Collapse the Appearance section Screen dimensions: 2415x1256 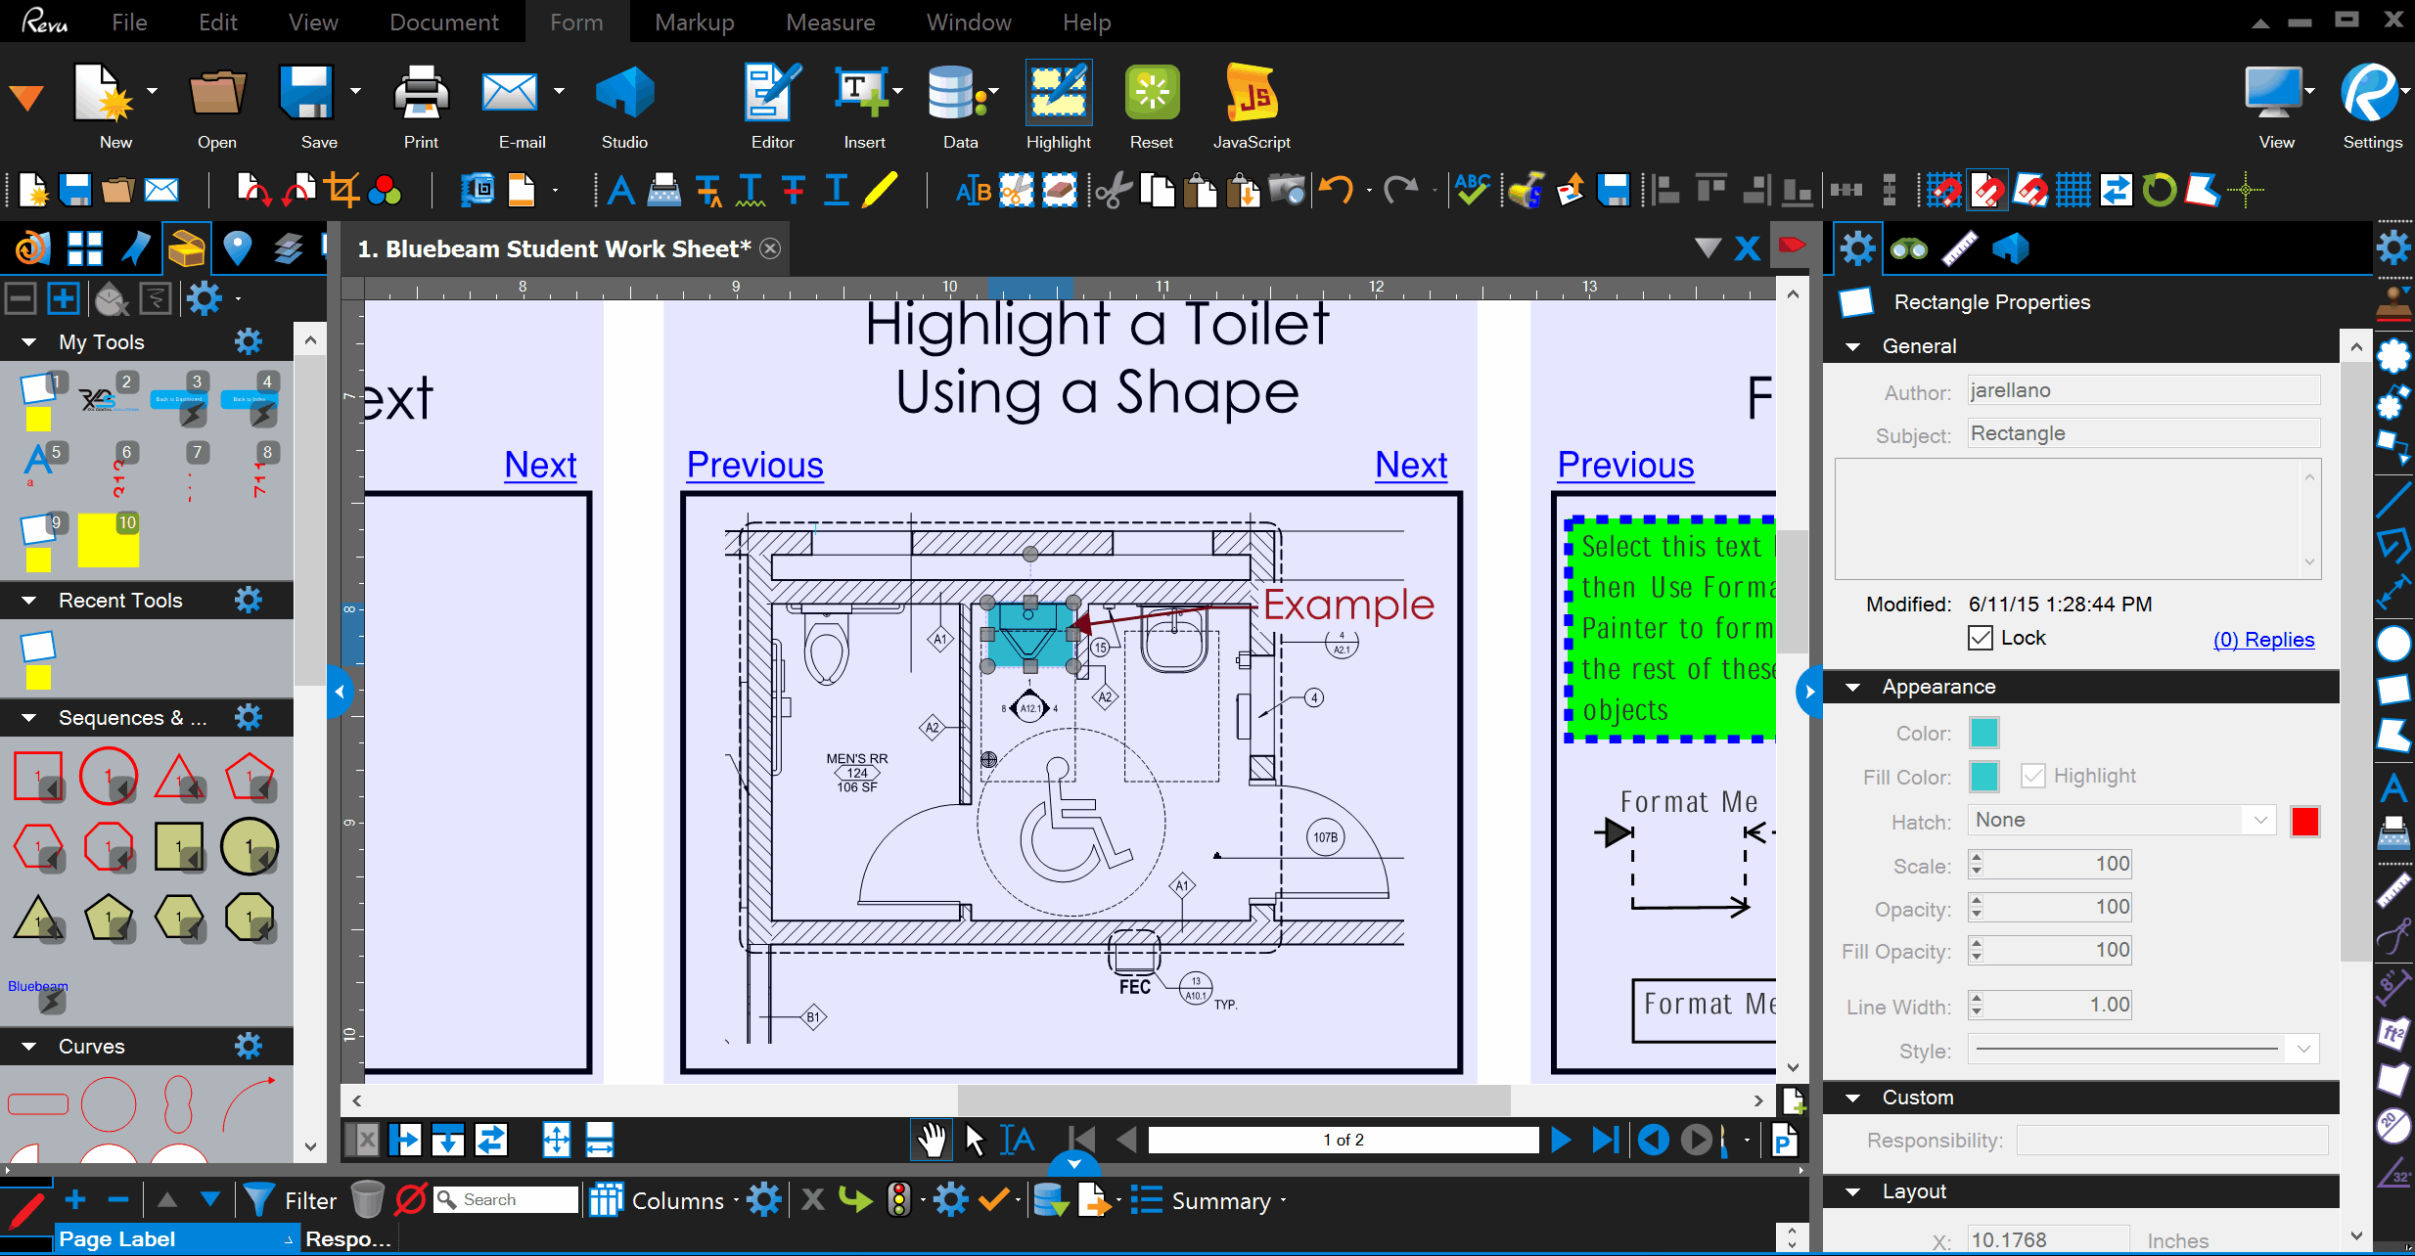[x=1852, y=687]
